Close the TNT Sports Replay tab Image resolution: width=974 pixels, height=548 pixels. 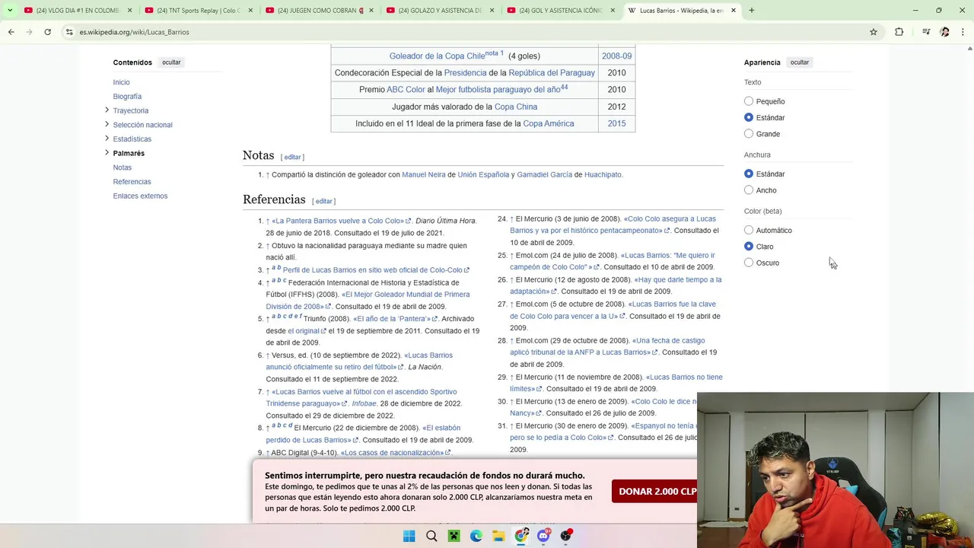coord(250,11)
